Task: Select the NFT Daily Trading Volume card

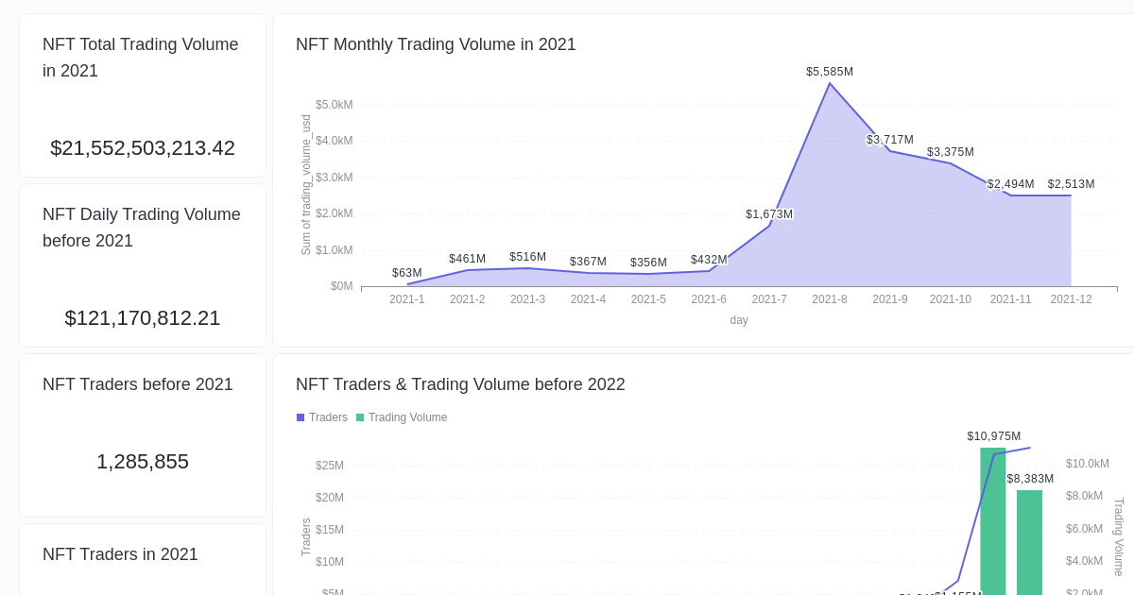Action: pos(143,265)
